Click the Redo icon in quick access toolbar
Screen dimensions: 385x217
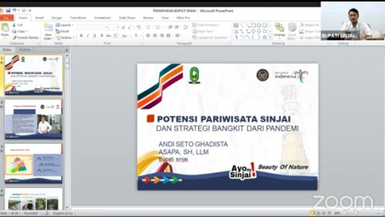(23, 10)
